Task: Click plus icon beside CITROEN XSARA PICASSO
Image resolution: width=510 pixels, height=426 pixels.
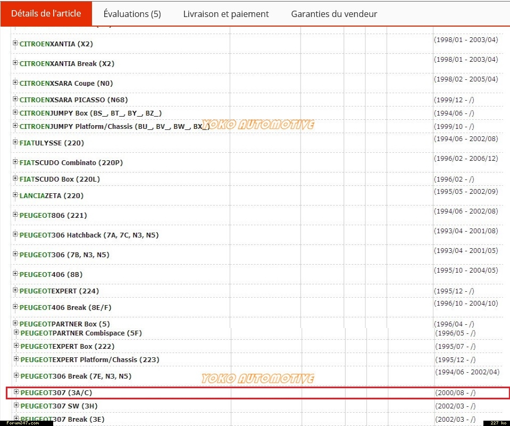Action: point(15,99)
